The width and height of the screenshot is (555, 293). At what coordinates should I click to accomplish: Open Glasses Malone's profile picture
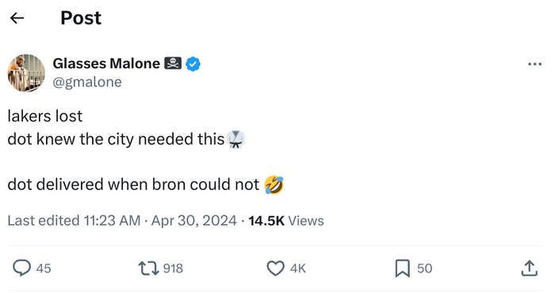26,73
